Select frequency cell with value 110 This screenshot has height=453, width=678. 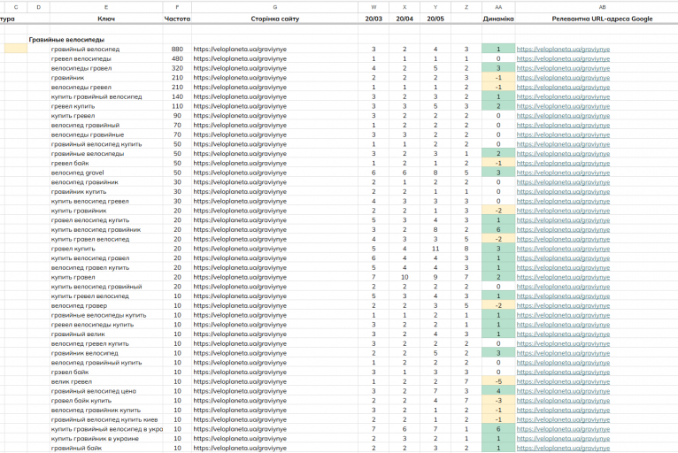click(177, 106)
